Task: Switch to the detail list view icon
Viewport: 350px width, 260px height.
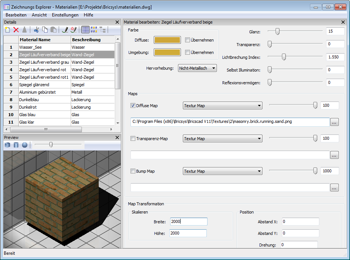Action: coord(86,30)
